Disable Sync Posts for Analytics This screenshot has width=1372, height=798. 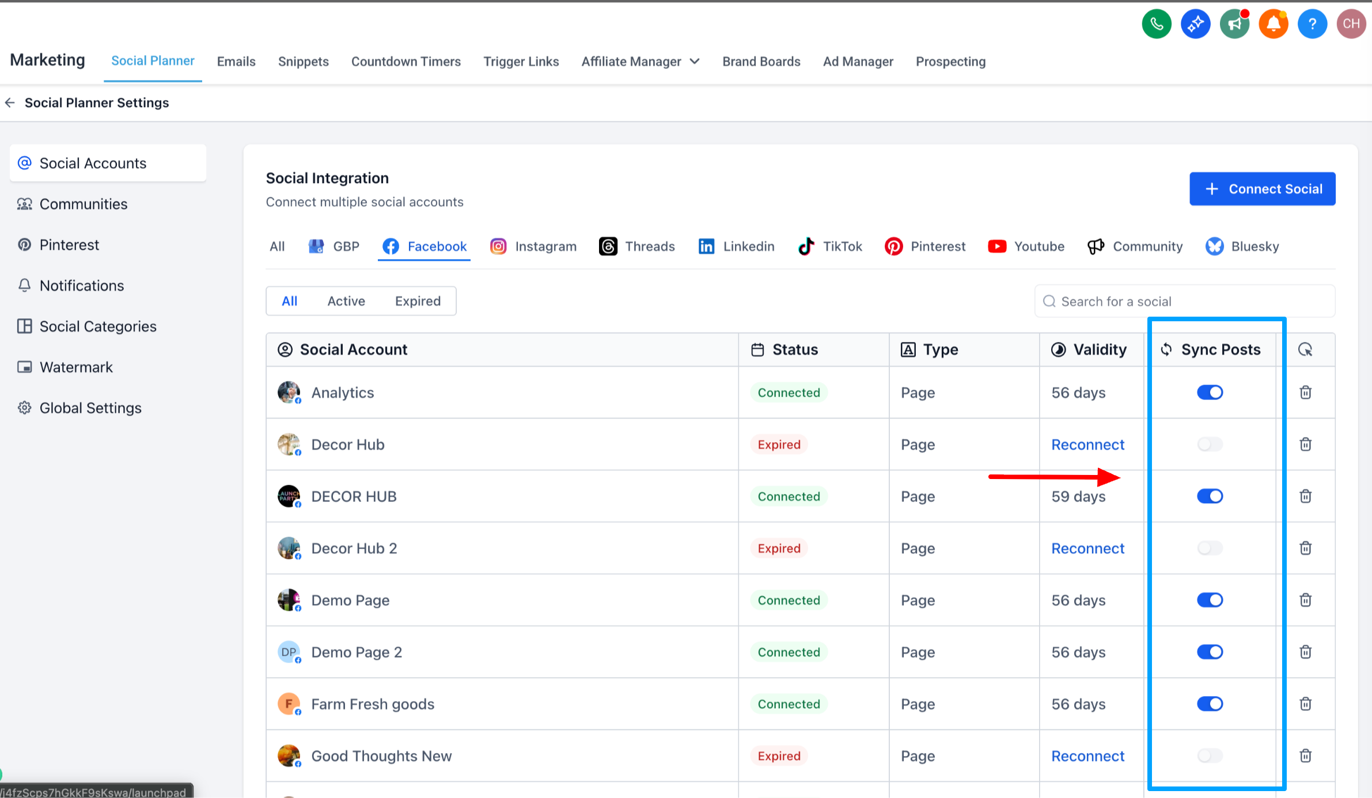1210,393
